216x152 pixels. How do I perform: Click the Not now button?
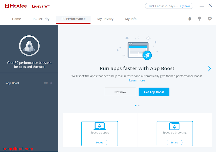pos(120,92)
